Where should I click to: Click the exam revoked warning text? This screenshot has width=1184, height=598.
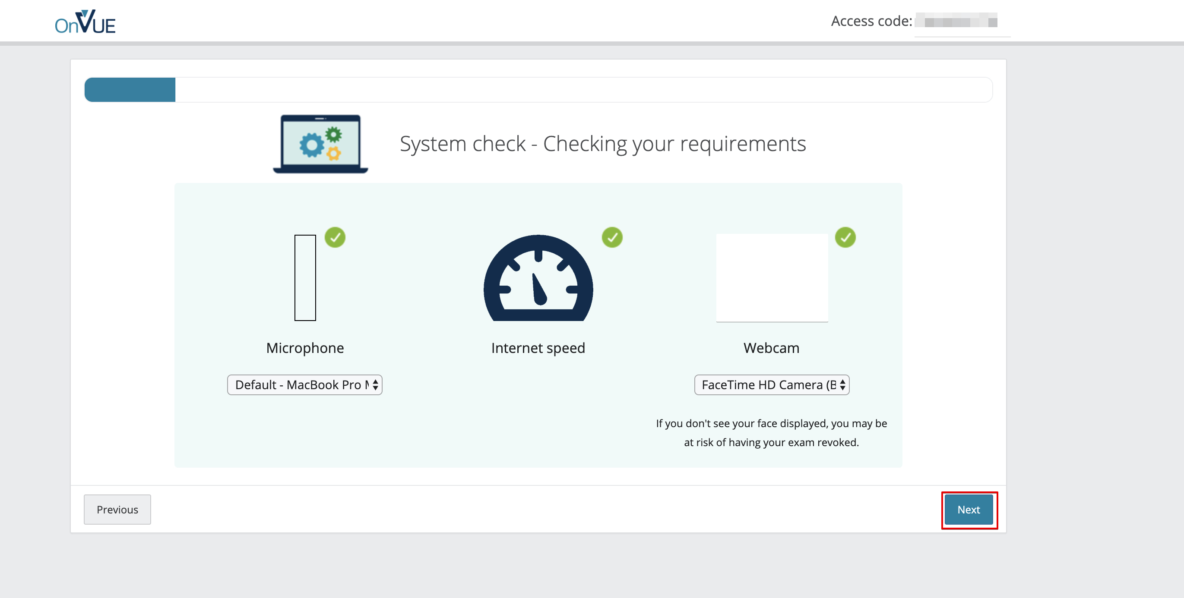(x=771, y=433)
